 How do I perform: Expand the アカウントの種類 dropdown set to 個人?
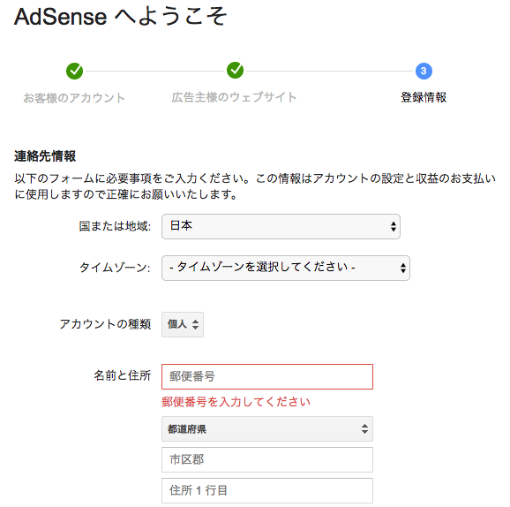[183, 324]
